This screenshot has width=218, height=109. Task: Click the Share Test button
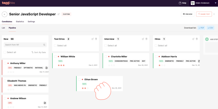(204, 14)
